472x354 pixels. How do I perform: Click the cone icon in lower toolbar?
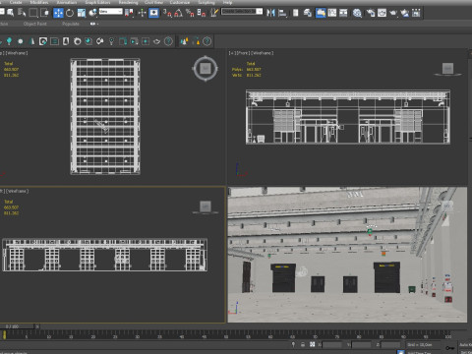tap(31, 41)
